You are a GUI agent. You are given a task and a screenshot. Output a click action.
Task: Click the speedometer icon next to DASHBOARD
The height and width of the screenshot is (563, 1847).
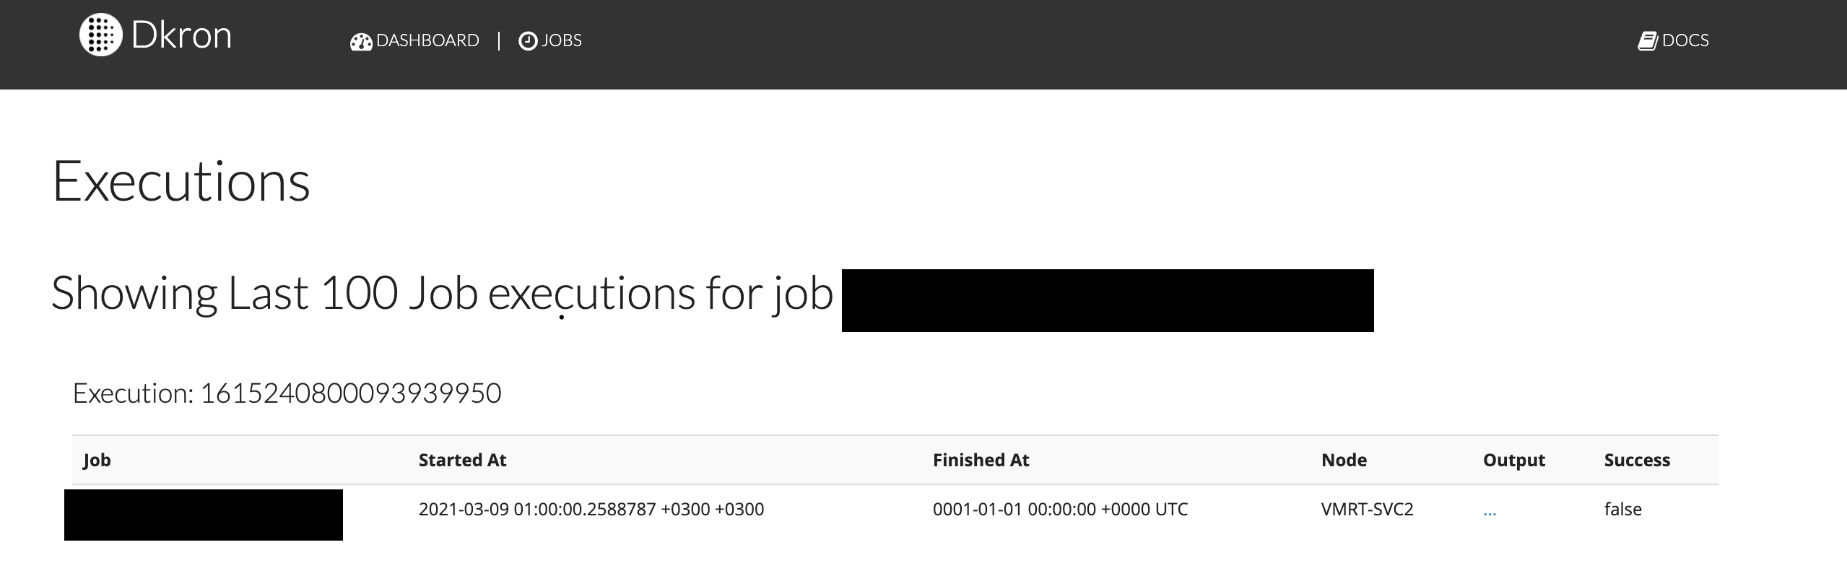[360, 41]
